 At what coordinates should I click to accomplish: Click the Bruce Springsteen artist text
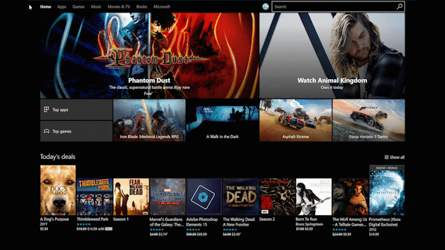(309, 224)
